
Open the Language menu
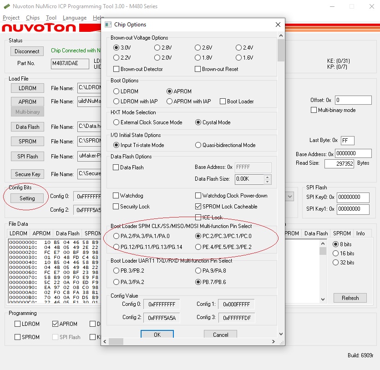coord(74,18)
